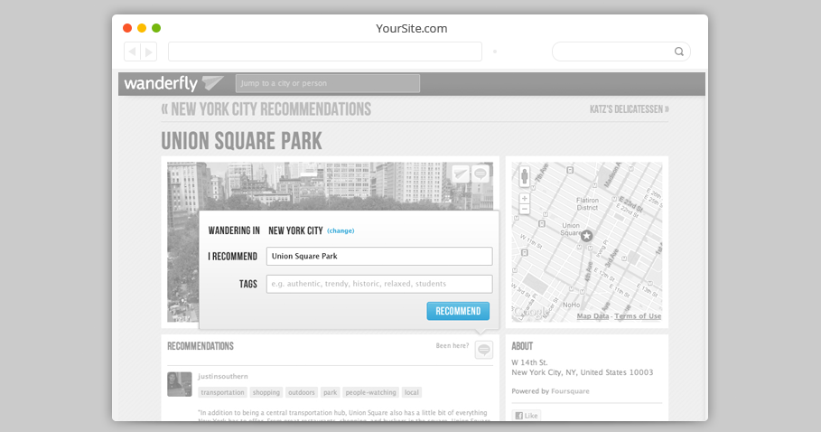821x432 pixels.
Task: Click the Facebook Like button
Action: [526, 416]
